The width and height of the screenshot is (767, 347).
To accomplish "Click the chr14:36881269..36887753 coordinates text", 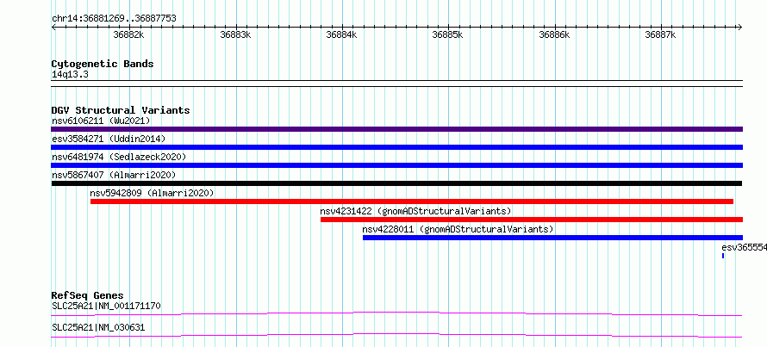I will click(114, 19).
